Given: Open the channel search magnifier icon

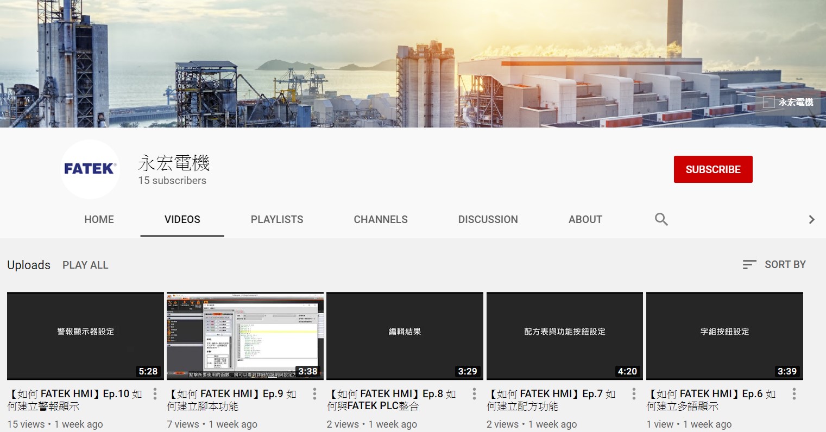Looking at the screenshot, I should (x=661, y=219).
